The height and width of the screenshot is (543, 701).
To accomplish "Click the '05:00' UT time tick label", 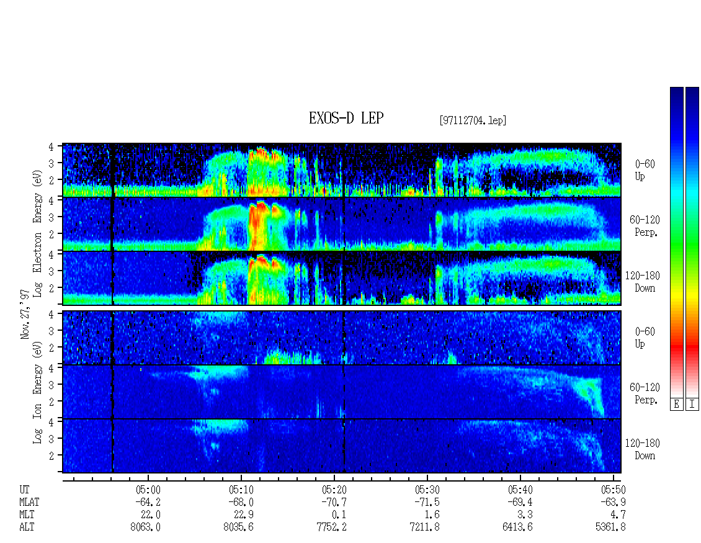I will 148,490.
